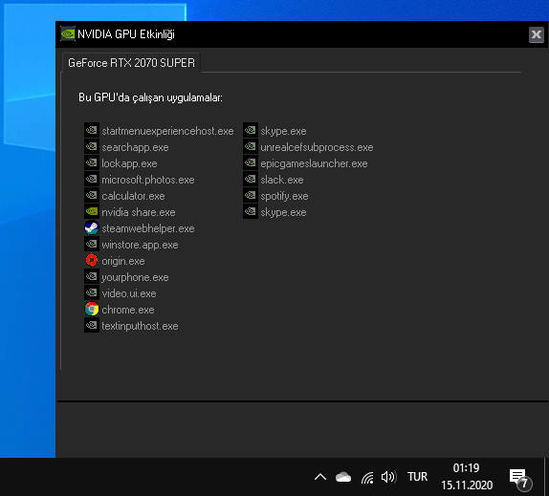Open the volume speaker tray icon
This screenshot has width=549, height=496.
tap(388, 477)
